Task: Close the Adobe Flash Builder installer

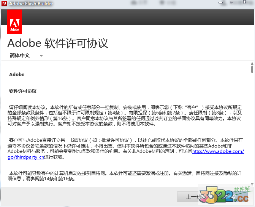Action: [244, 2]
